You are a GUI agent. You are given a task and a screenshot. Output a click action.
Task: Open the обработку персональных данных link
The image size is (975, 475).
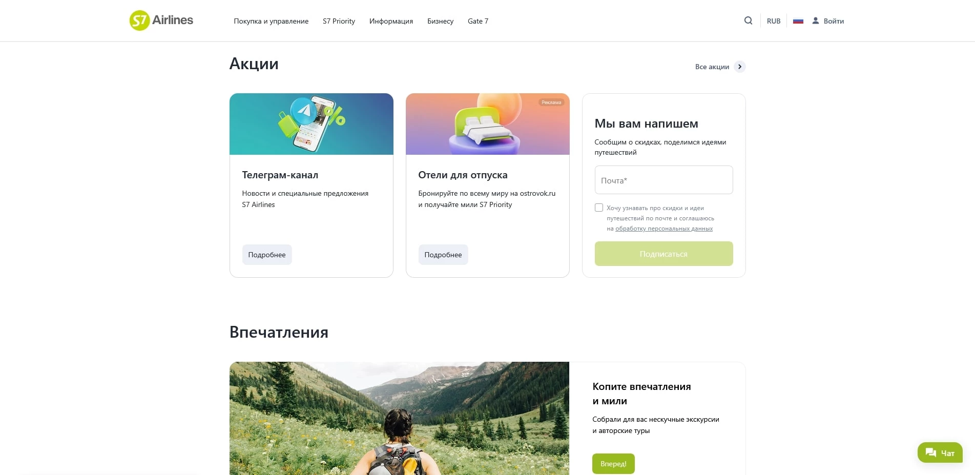(x=664, y=229)
